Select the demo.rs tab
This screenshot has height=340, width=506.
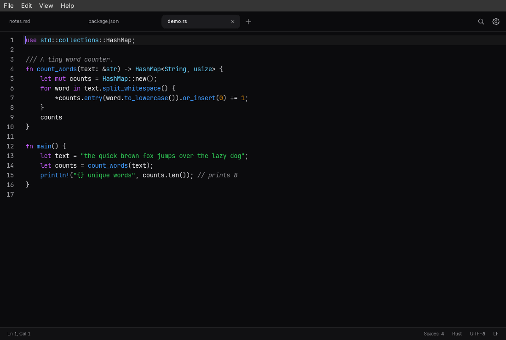tap(201, 22)
